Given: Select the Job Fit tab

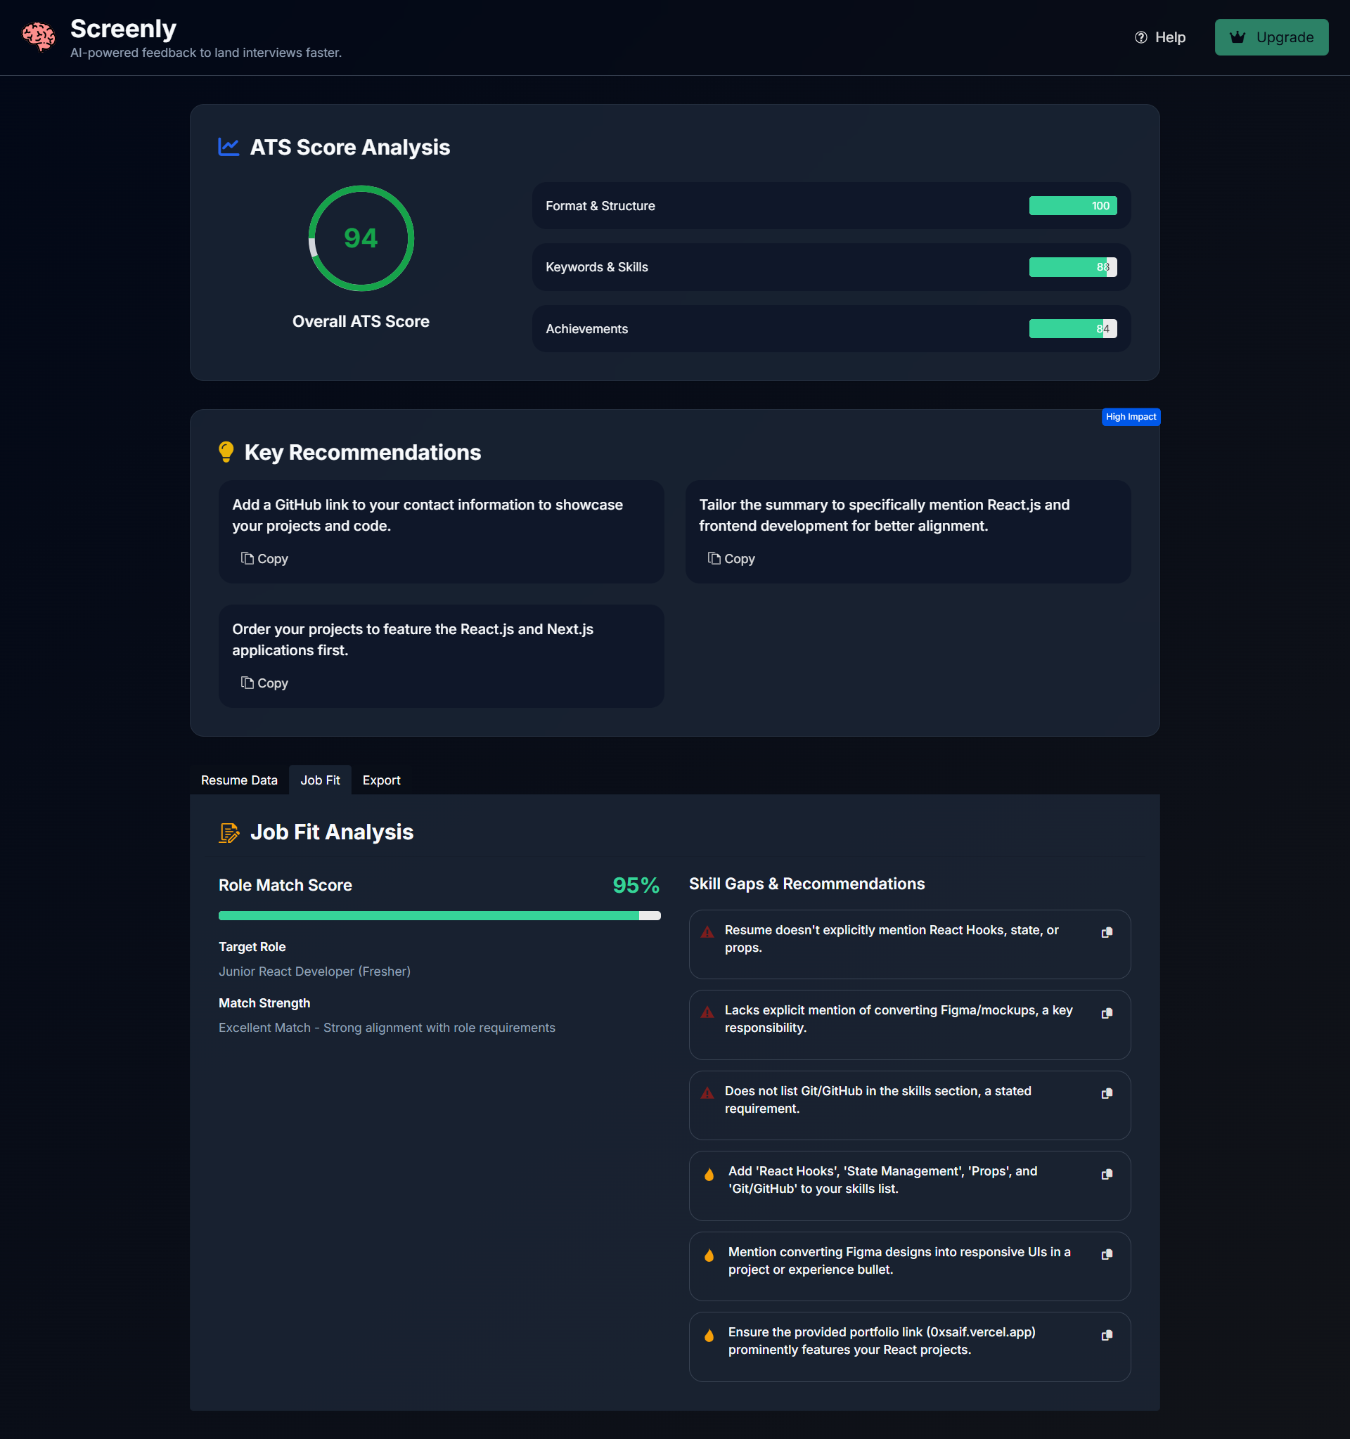Looking at the screenshot, I should click(x=320, y=780).
